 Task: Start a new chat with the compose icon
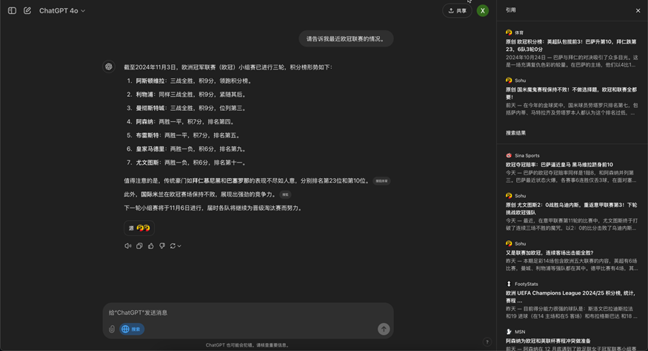point(27,11)
